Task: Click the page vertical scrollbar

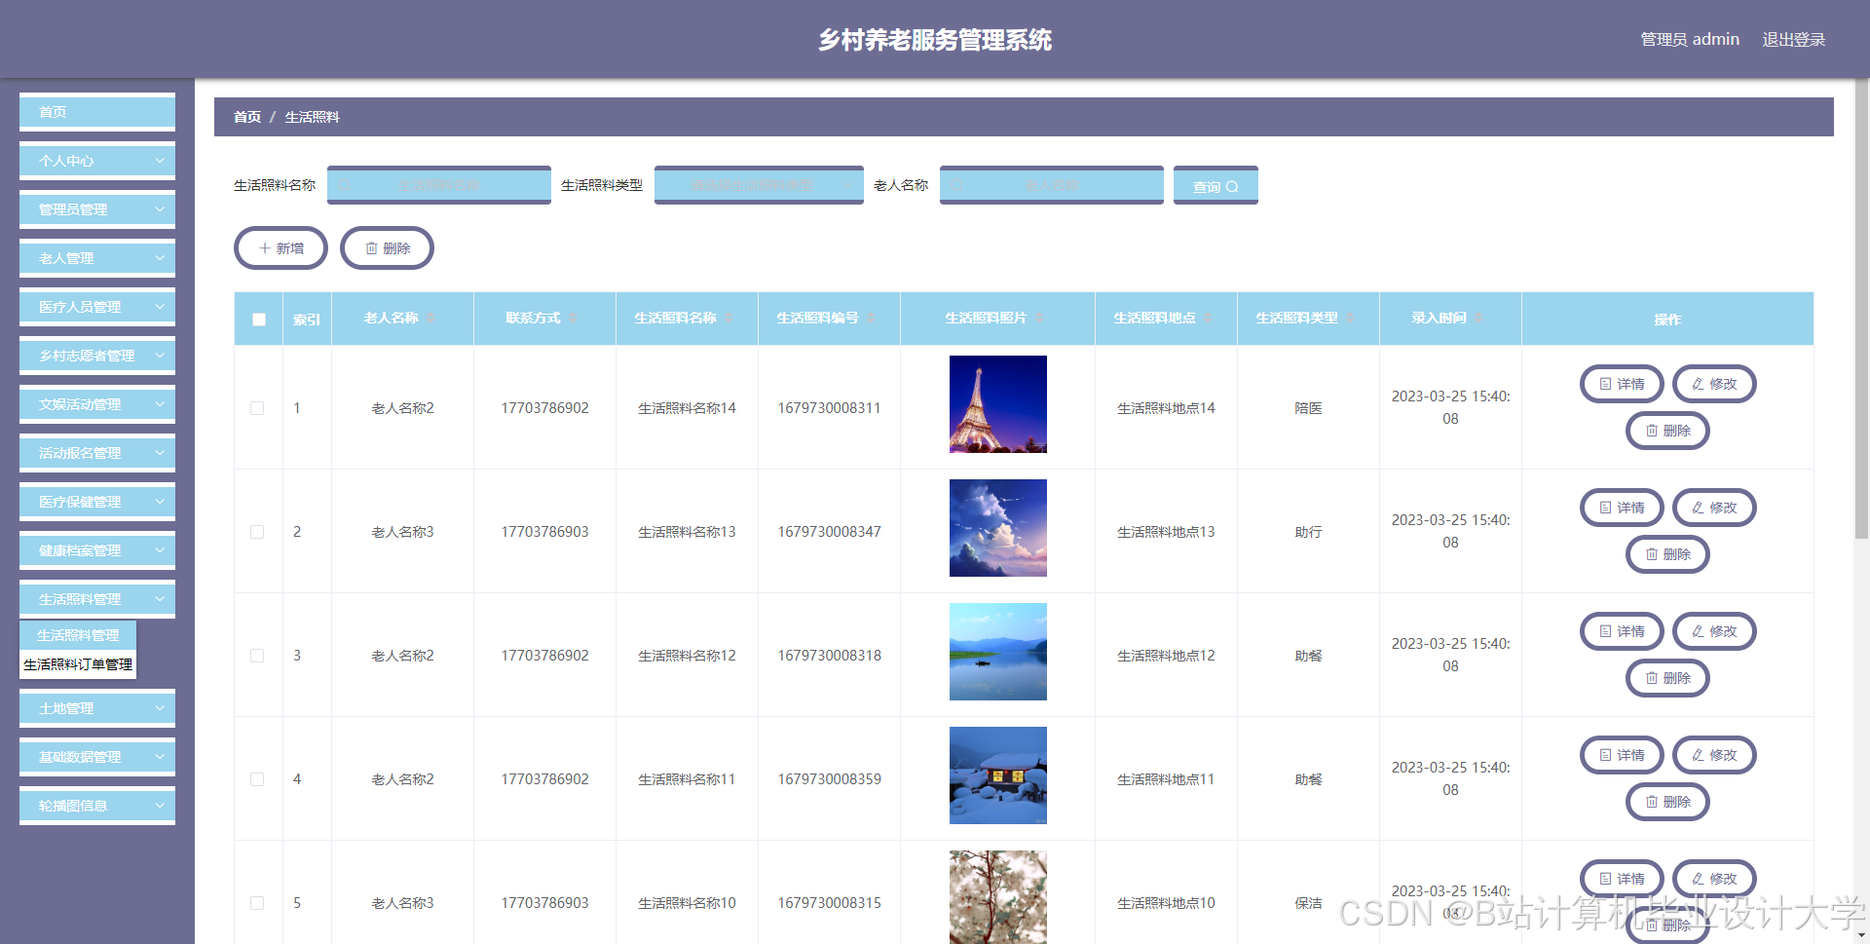Action: (1861, 308)
